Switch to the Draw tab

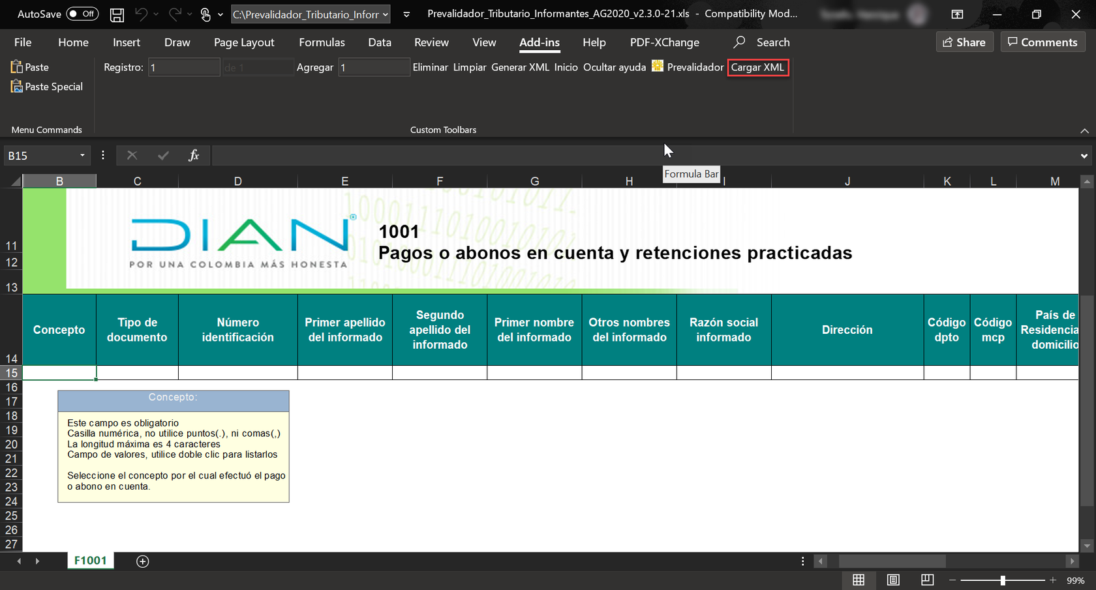click(177, 42)
